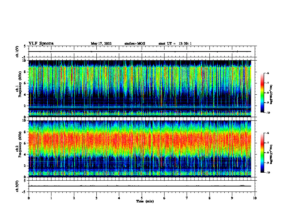This screenshot has width=287, height=222.
Task: Click the ch.2 spectrogram panel
Action: (x=140, y=149)
